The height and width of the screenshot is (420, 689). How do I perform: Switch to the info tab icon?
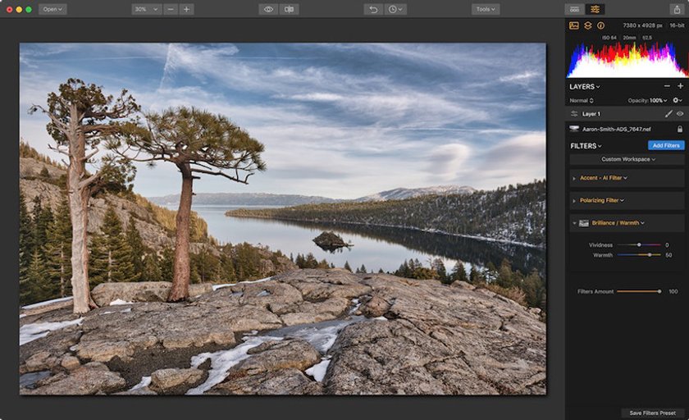tap(600, 25)
